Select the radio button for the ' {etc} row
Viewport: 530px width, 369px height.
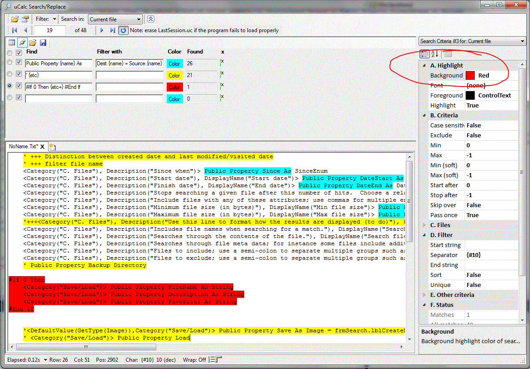tap(10, 74)
